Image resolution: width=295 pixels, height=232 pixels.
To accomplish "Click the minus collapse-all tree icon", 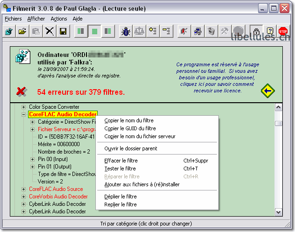I will [x=166, y=31].
